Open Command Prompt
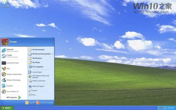176x110 pixels. pyautogui.click(x=14, y=63)
